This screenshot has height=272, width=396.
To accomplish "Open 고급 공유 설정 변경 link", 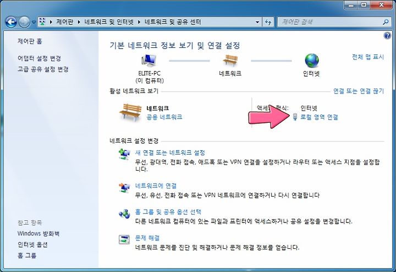I will [x=43, y=69].
